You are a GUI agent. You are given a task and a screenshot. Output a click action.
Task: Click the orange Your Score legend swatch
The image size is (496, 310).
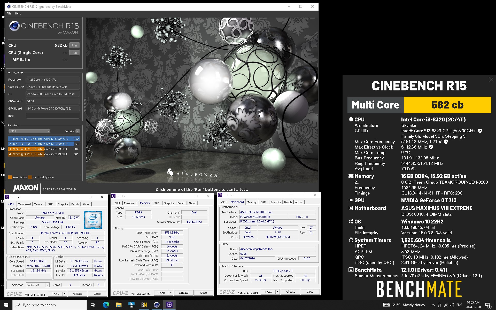tap(10, 177)
